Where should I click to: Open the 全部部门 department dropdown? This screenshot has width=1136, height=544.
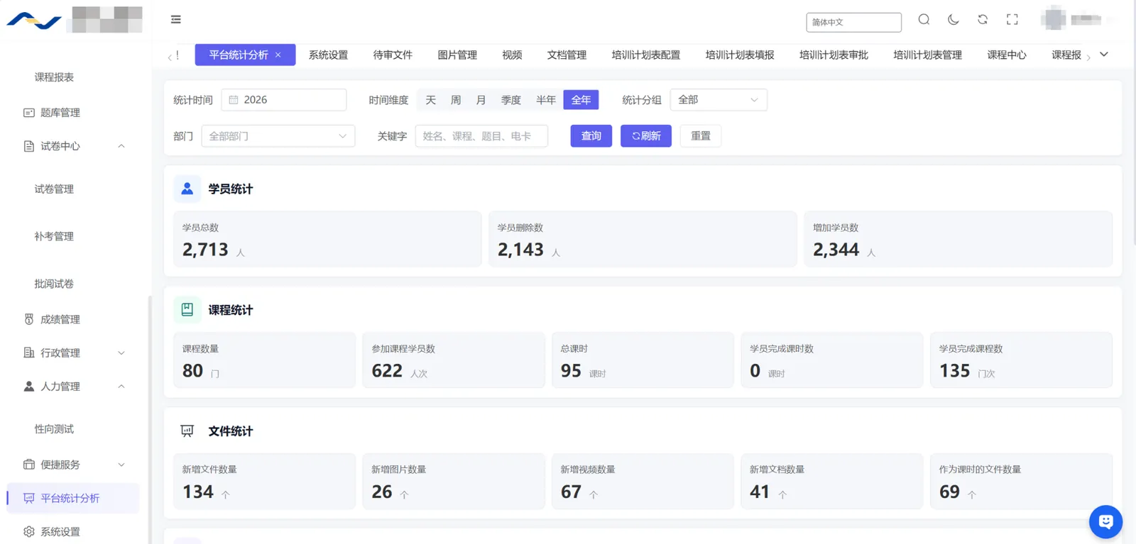point(278,136)
